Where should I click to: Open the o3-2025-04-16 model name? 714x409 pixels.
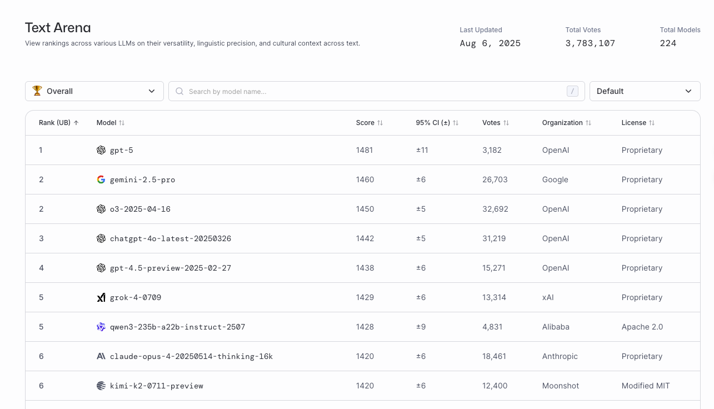click(x=140, y=209)
